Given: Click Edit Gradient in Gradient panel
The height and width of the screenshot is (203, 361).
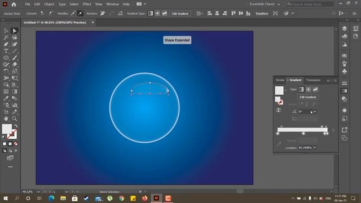Looking at the screenshot, I should pos(307,97).
